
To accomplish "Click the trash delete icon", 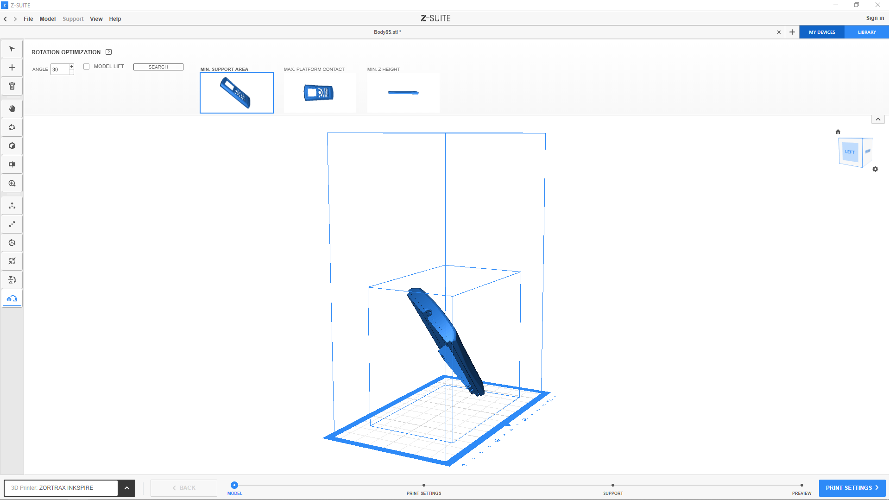I will pos(12,86).
